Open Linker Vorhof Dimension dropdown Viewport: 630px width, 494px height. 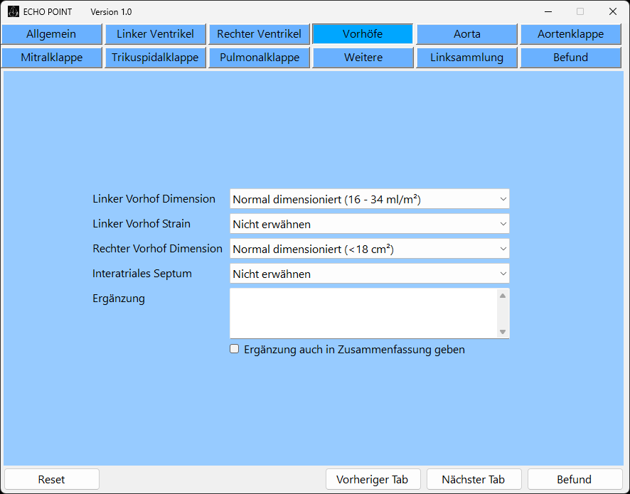(369, 199)
